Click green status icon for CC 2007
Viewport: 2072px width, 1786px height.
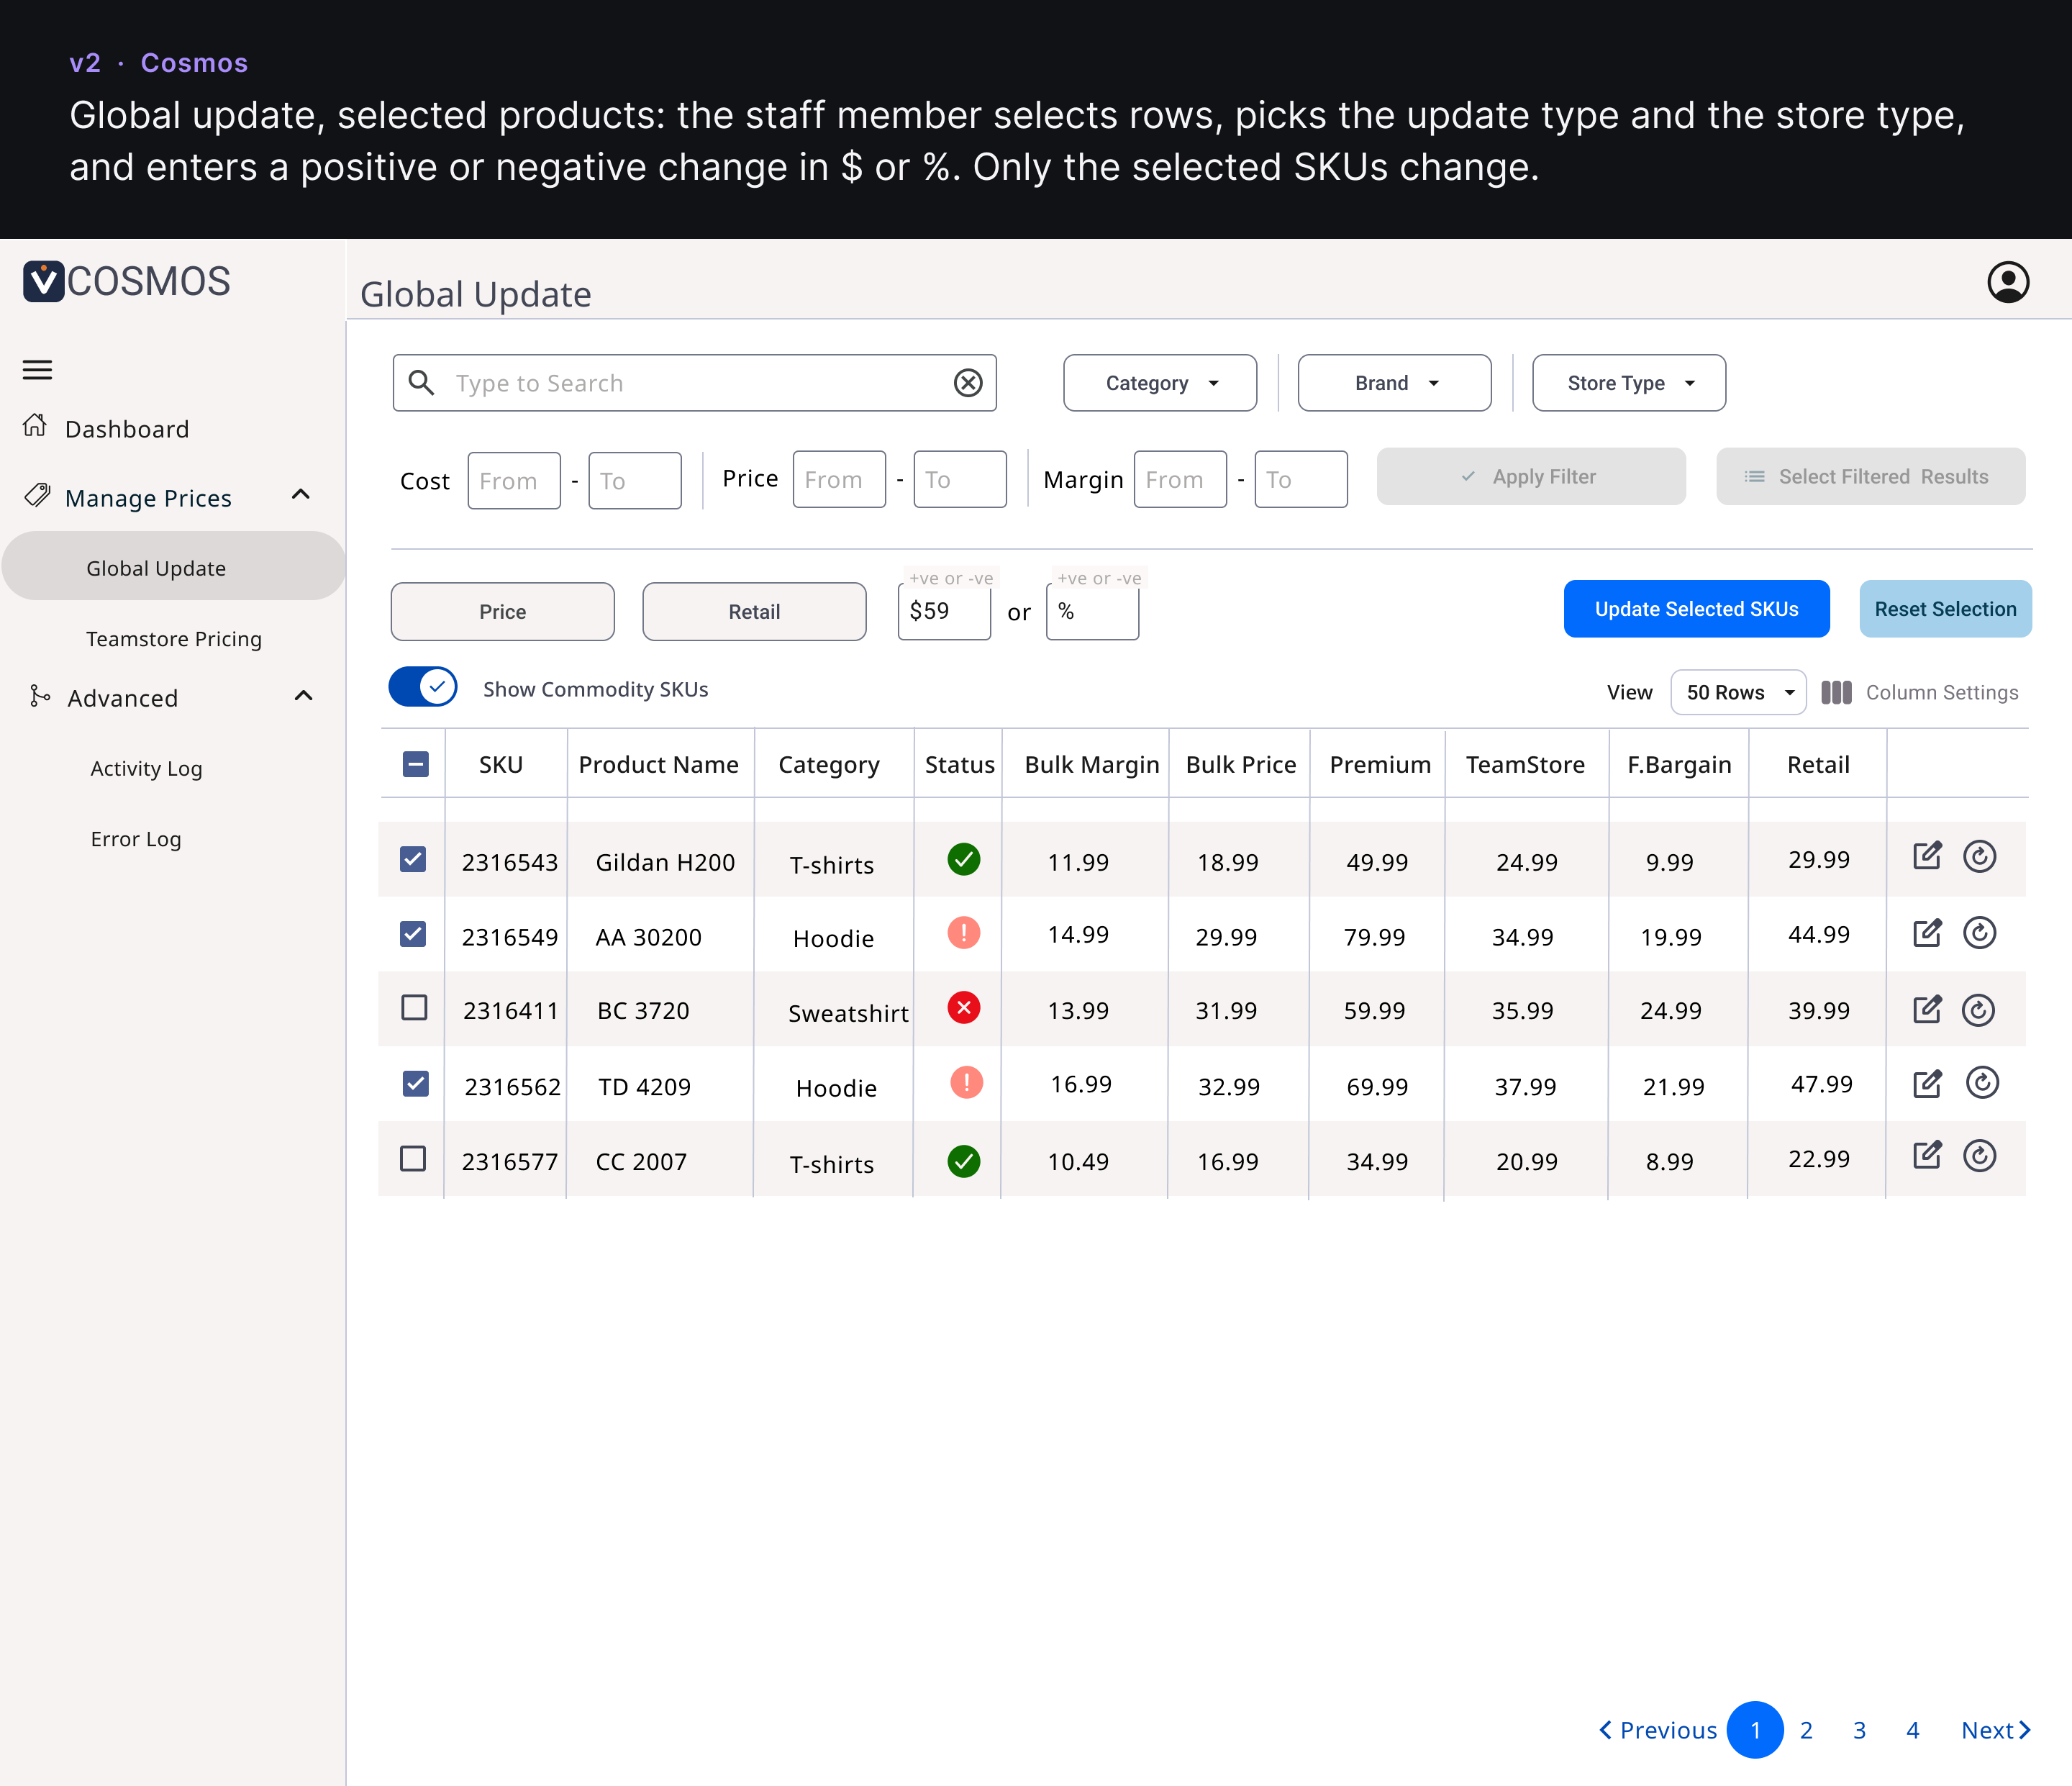coord(963,1161)
